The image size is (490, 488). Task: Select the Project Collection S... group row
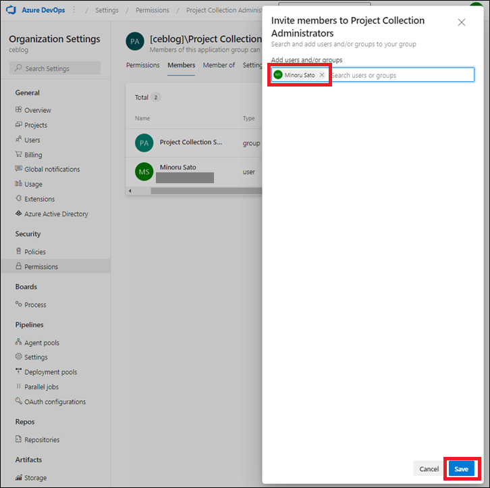pos(194,143)
